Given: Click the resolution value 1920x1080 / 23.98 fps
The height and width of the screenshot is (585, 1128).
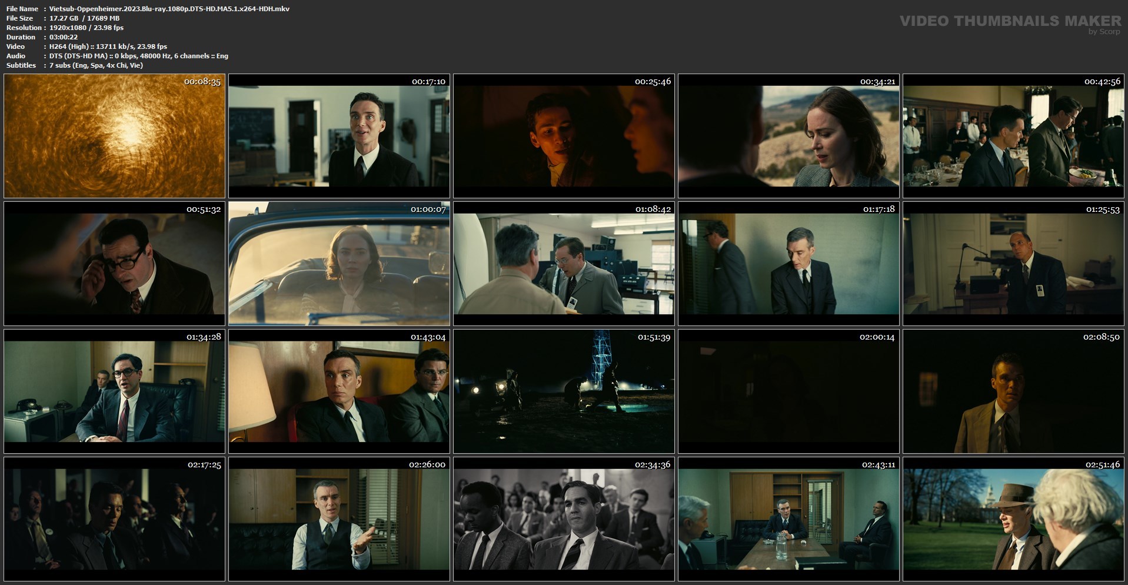Looking at the screenshot, I should (86, 28).
